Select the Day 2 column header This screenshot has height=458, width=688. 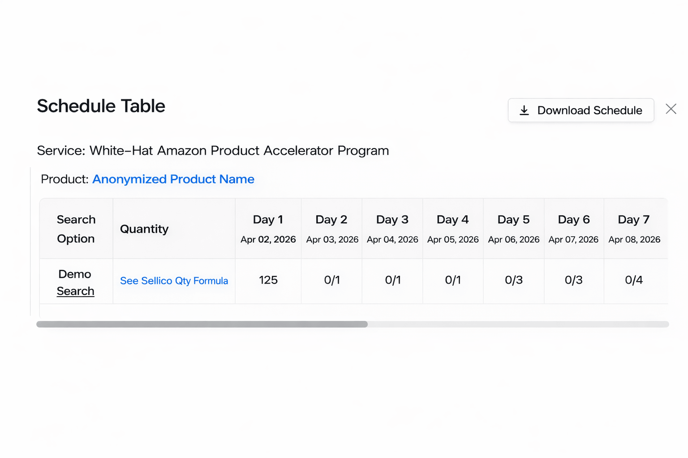tap(331, 220)
